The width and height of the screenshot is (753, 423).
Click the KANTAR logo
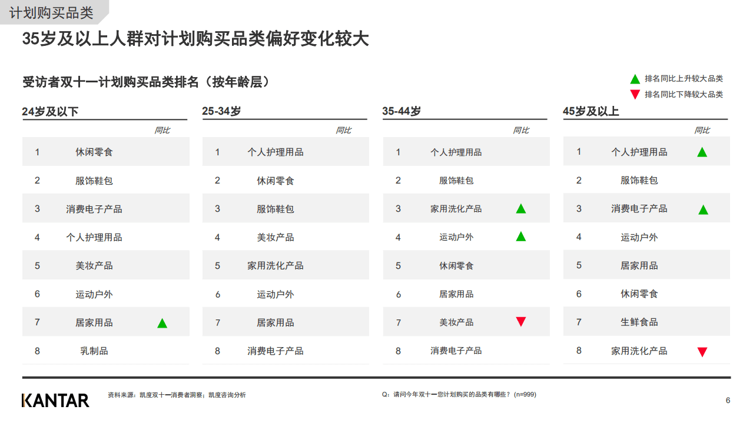coord(55,399)
